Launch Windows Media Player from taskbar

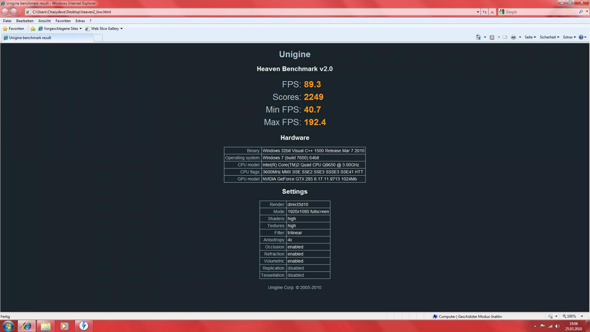coord(65,326)
